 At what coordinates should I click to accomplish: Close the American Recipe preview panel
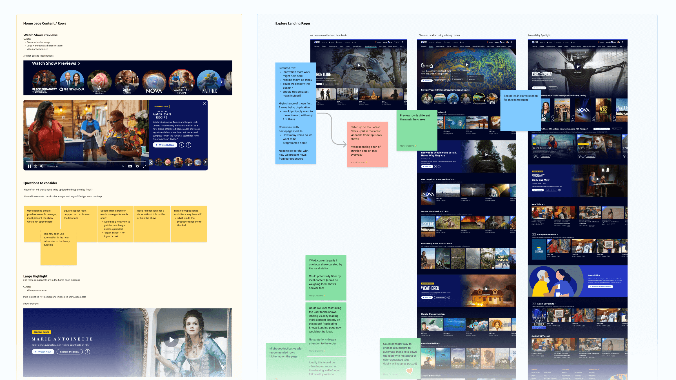point(204,103)
